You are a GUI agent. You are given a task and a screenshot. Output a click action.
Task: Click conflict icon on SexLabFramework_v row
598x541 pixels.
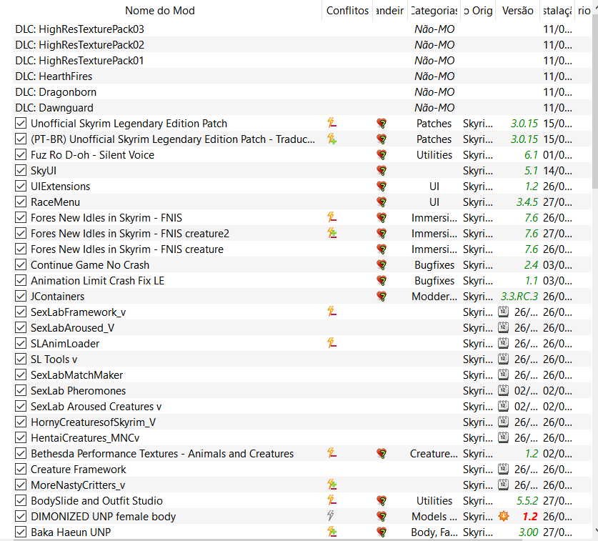[332, 312]
